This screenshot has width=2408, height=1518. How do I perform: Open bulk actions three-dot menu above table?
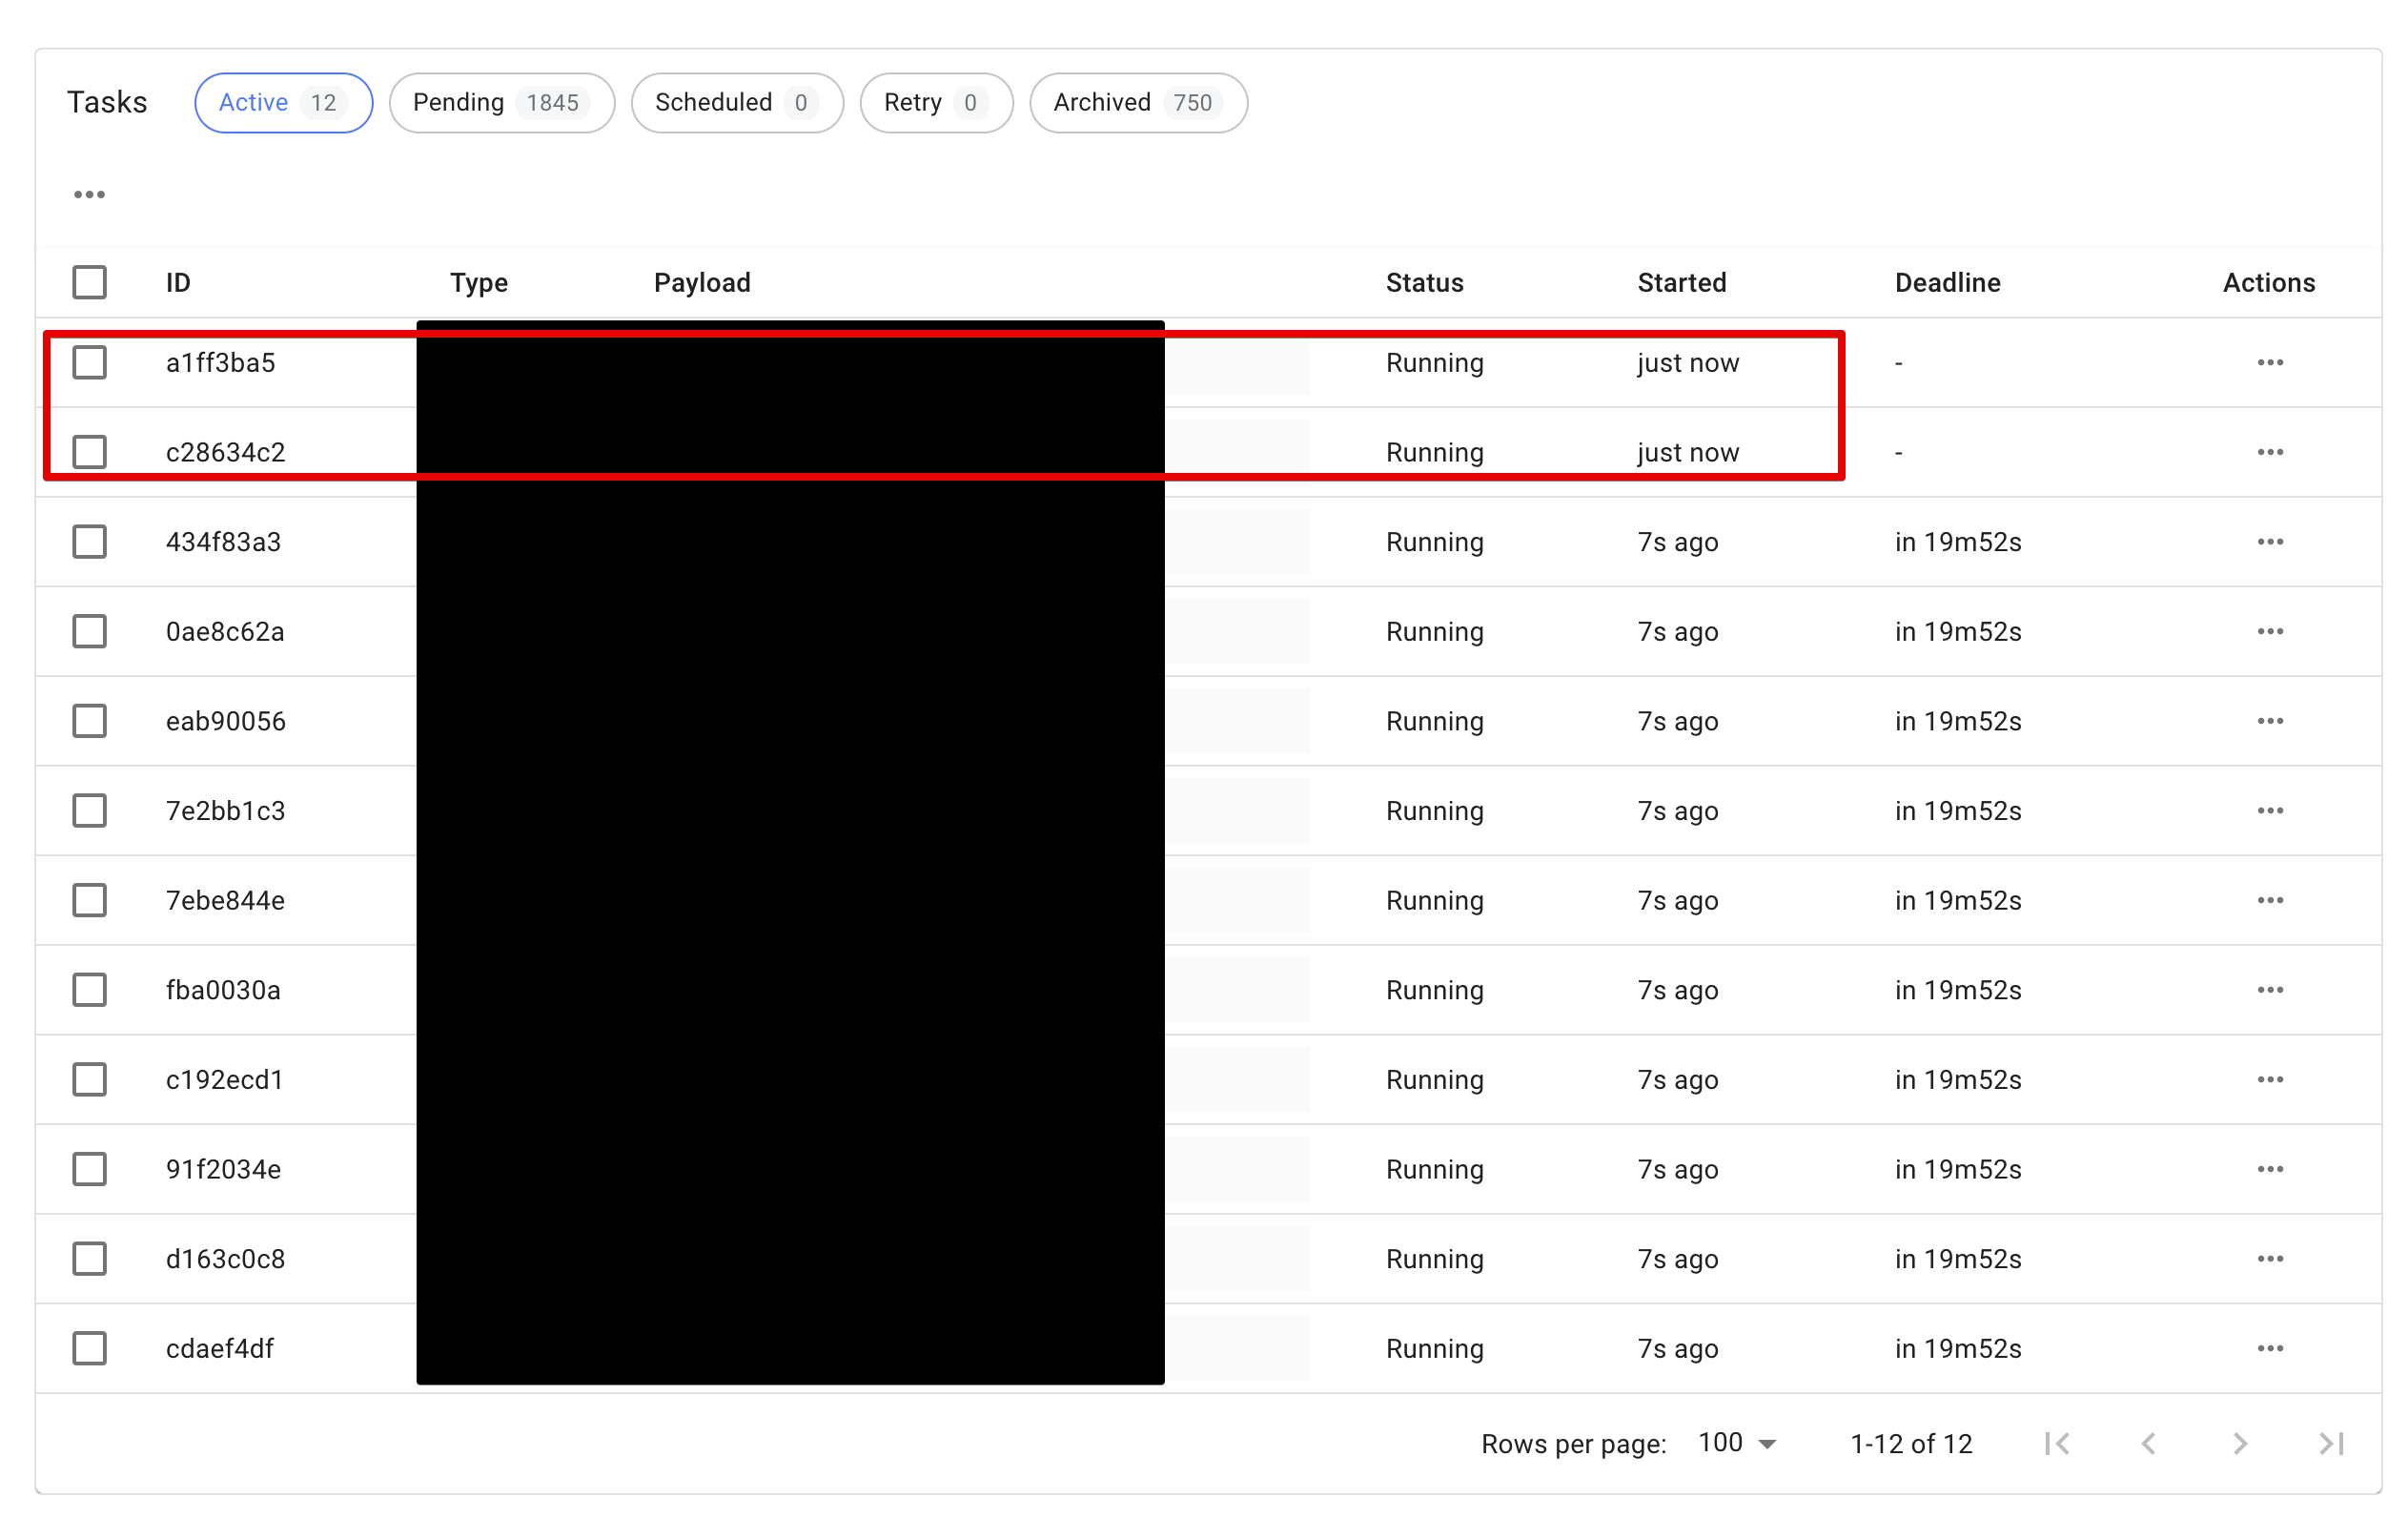[89, 194]
